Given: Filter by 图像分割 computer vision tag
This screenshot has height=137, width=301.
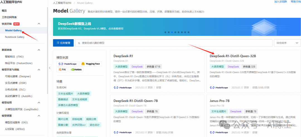Looking at the screenshot, I should [63, 125].
